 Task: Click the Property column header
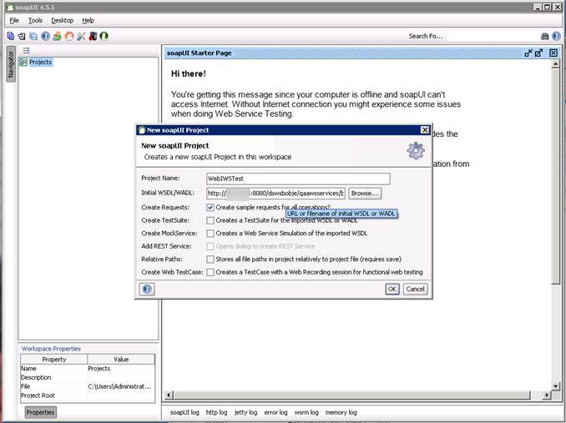[x=54, y=359]
